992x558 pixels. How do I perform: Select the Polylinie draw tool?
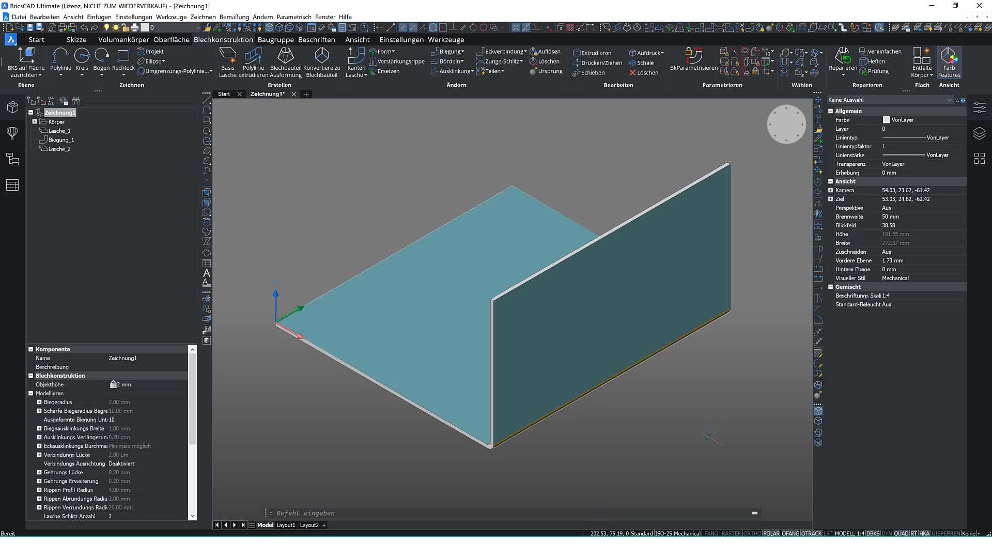(x=60, y=61)
